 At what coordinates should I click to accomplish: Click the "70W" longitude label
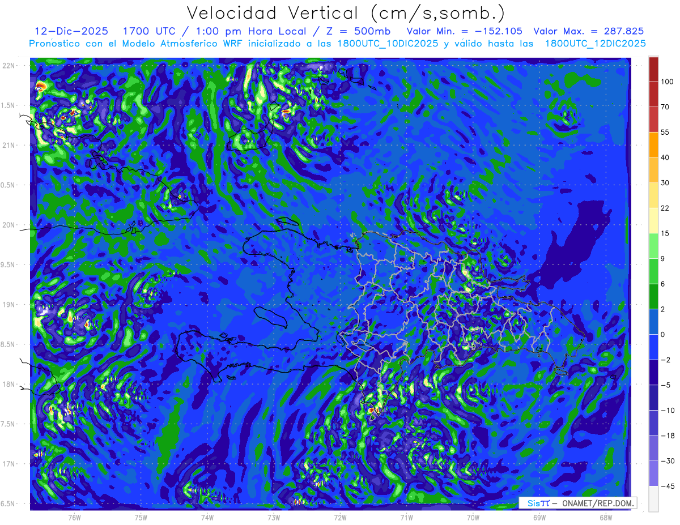[473, 517]
